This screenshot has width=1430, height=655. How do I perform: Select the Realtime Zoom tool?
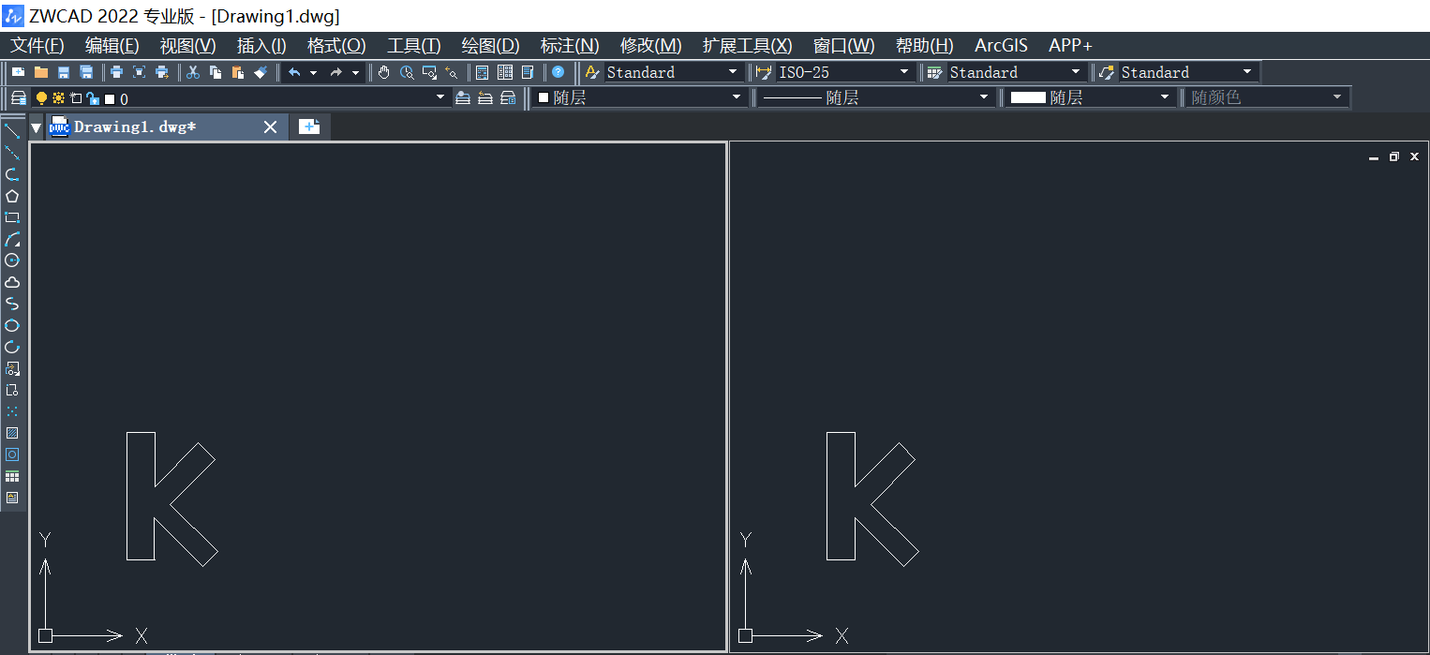click(x=407, y=72)
